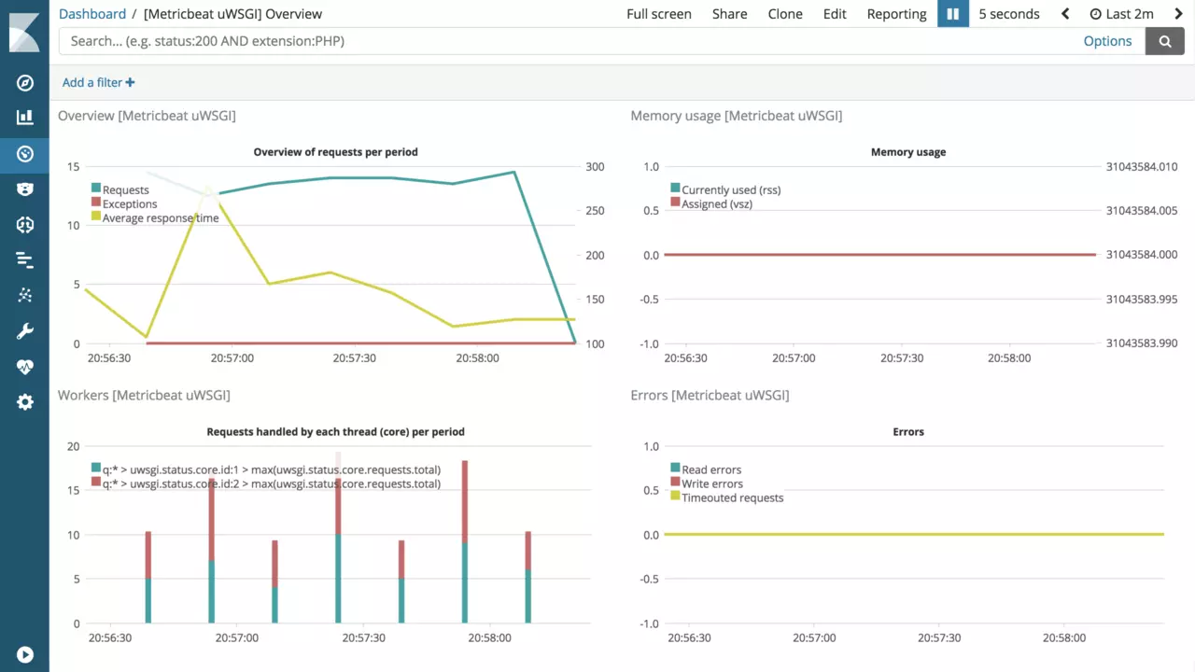Open Timelion from the bear face icon
The width and height of the screenshot is (1195, 672).
click(x=25, y=189)
